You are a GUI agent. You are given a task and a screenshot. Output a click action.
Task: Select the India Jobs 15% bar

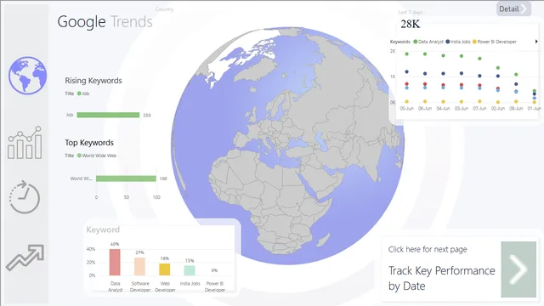coord(190,270)
